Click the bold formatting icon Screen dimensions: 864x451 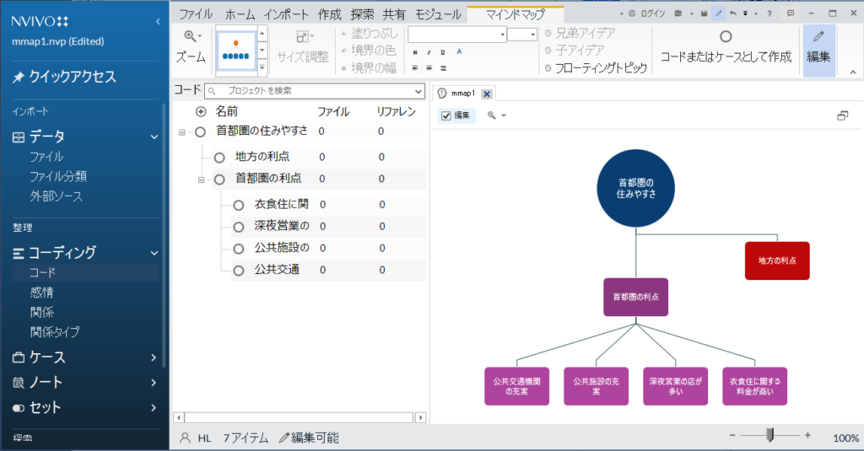pos(415,51)
